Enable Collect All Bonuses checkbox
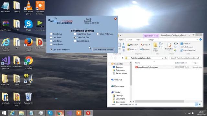Viewport: 207px width, 116px height. coord(98,34)
